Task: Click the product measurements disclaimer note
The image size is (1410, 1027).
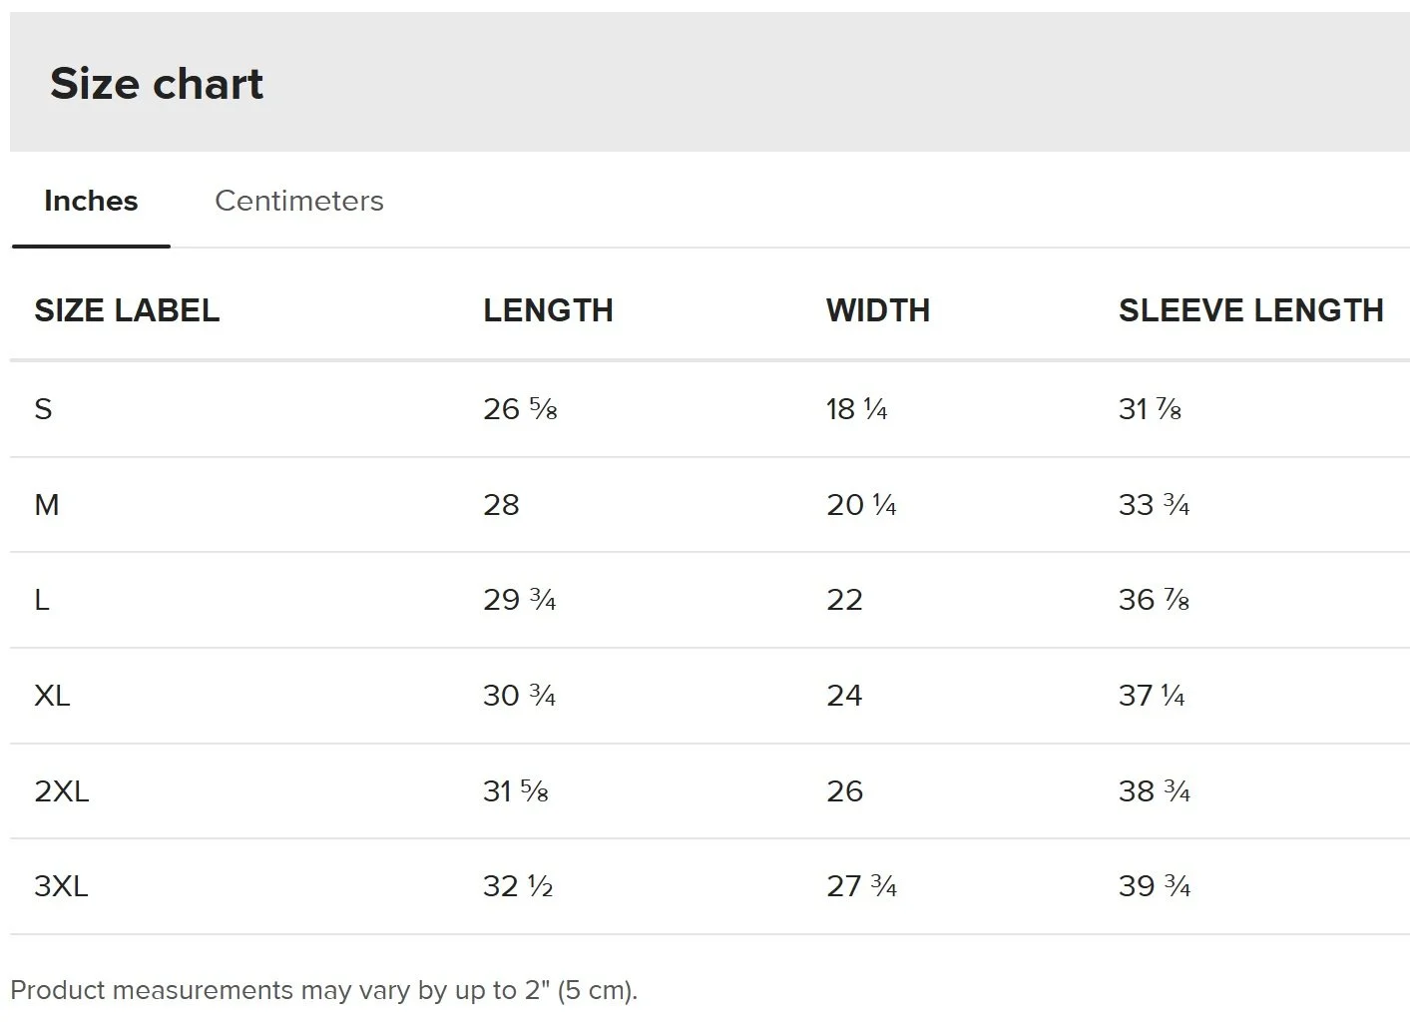Action: pyautogui.click(x=324, y=990)
